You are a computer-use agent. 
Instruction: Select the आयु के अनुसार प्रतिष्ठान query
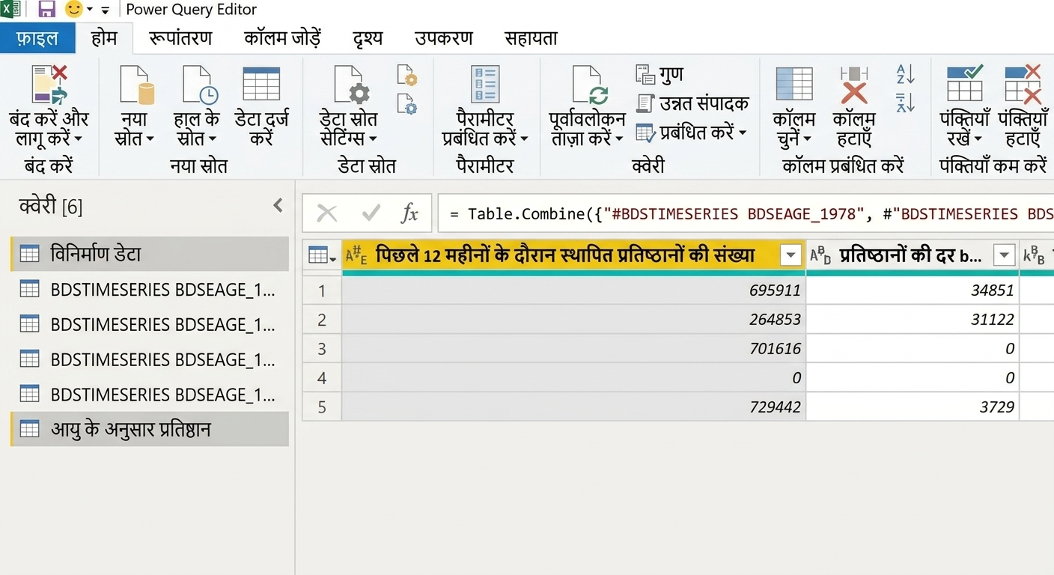coord(150,429)
